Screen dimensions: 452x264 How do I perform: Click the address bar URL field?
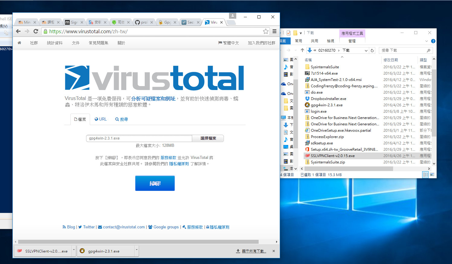[156, 31]
